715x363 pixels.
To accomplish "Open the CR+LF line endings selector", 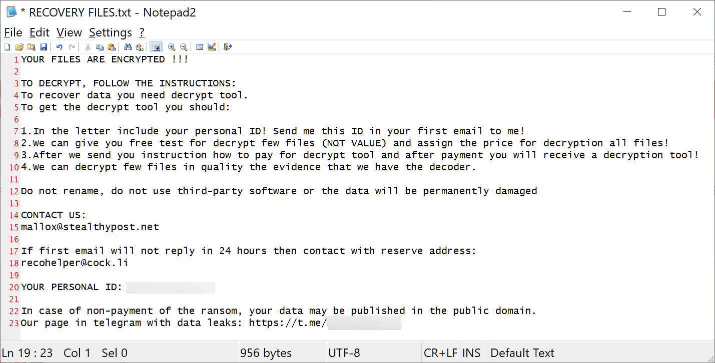I will click(440, 353).
